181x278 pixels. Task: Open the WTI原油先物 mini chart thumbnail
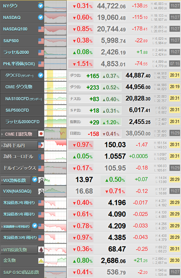pos(55,249)
